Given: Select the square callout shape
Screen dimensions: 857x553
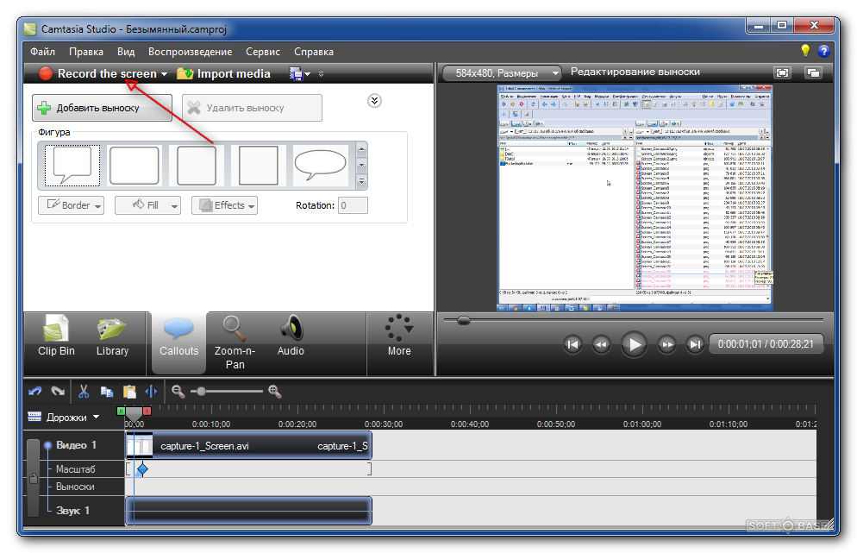Looking at the screenshot, I should [259, 165].
